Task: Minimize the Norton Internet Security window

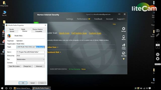Action: pos(119,14)
